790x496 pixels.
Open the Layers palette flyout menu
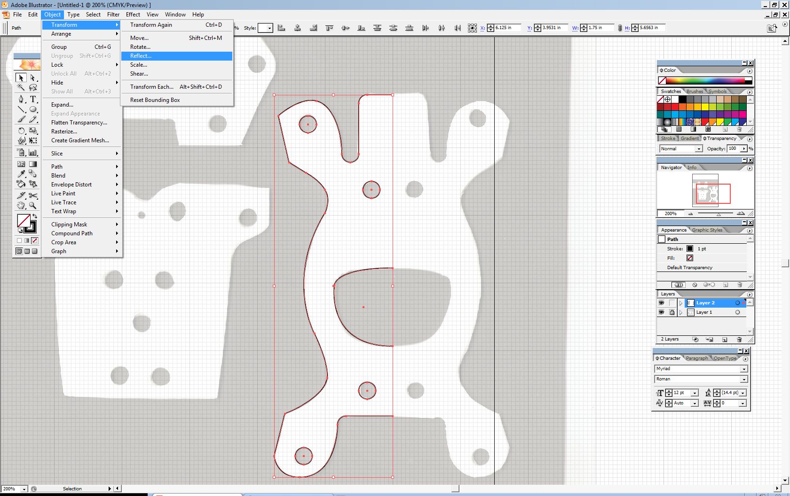749,294
